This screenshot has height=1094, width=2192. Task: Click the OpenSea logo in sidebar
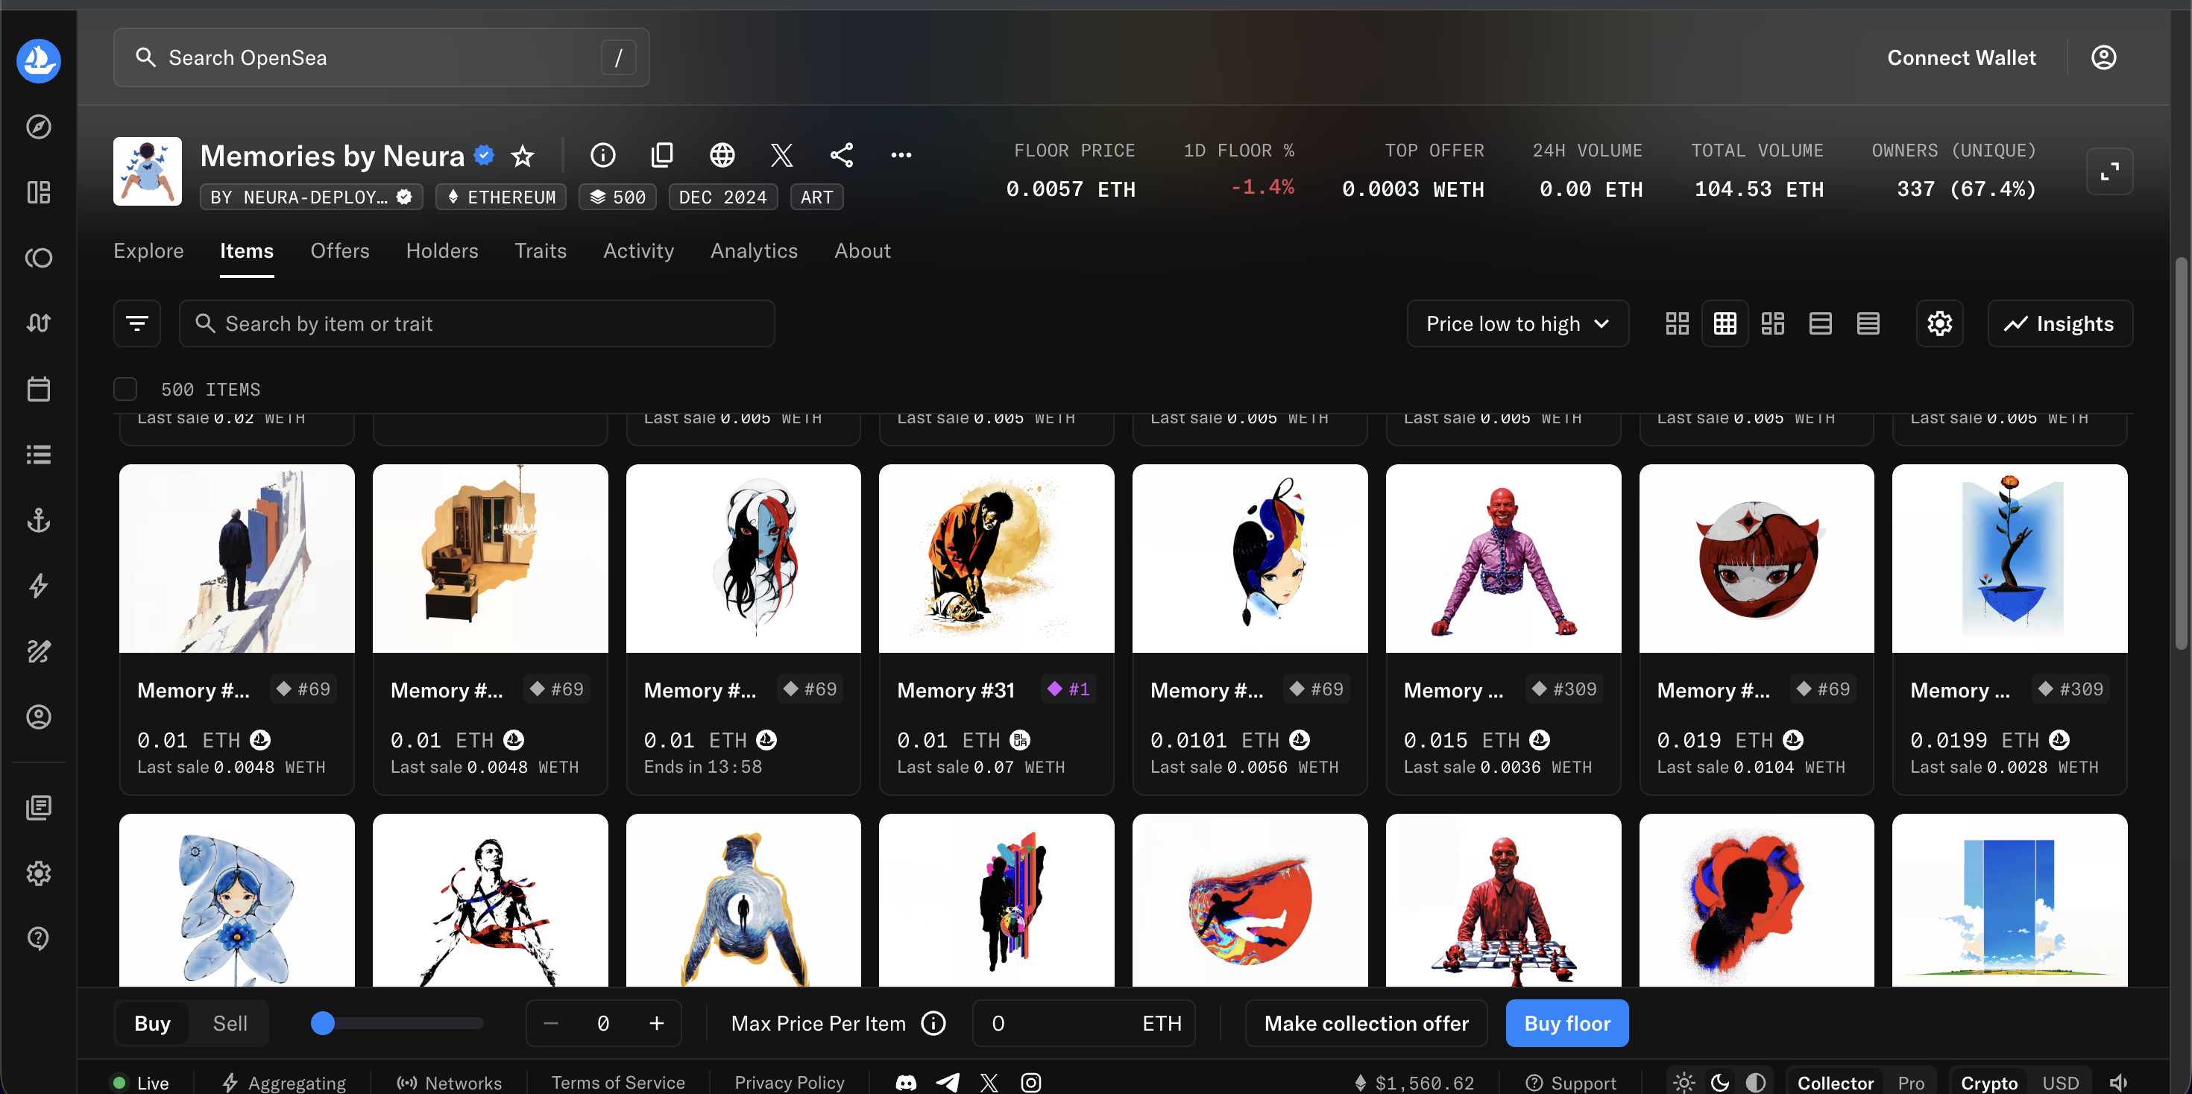[38, 60]
